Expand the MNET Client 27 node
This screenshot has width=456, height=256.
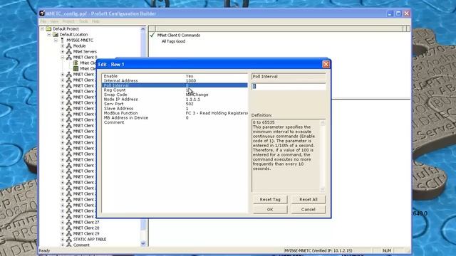(63, 222)
